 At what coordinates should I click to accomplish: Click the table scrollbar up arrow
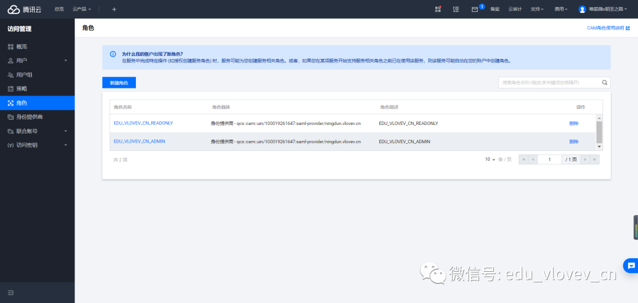tap(599, 118)
